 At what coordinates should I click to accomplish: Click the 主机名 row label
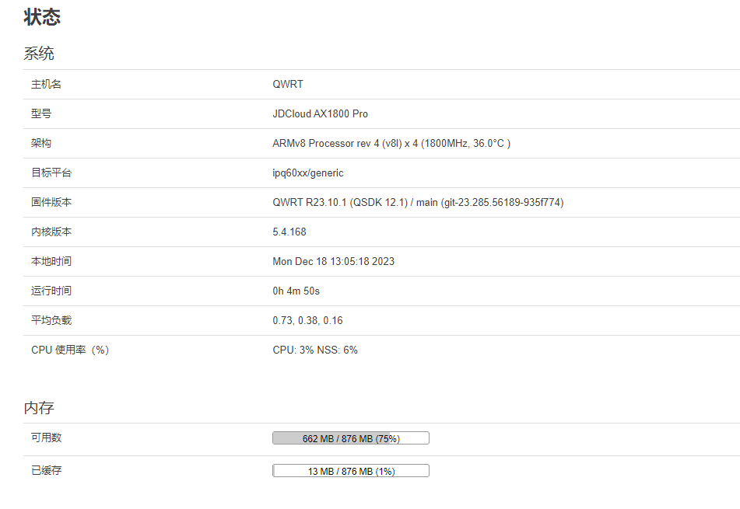(x=46, y=84)
